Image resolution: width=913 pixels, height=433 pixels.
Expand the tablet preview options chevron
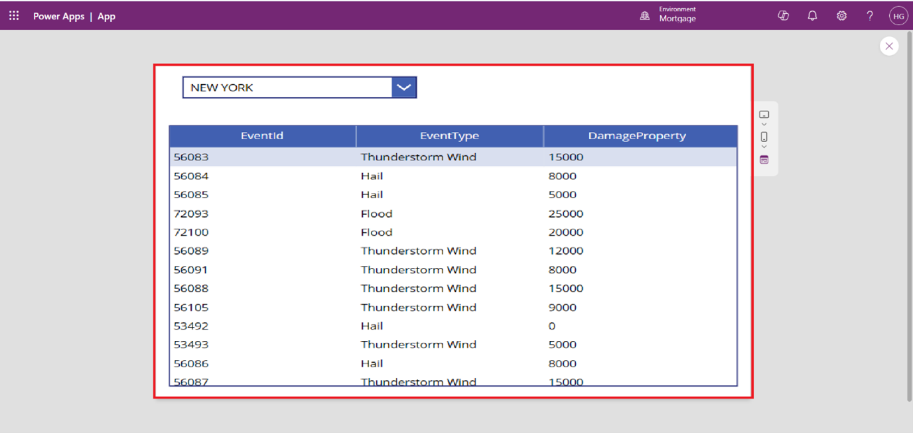pos(764,125)
